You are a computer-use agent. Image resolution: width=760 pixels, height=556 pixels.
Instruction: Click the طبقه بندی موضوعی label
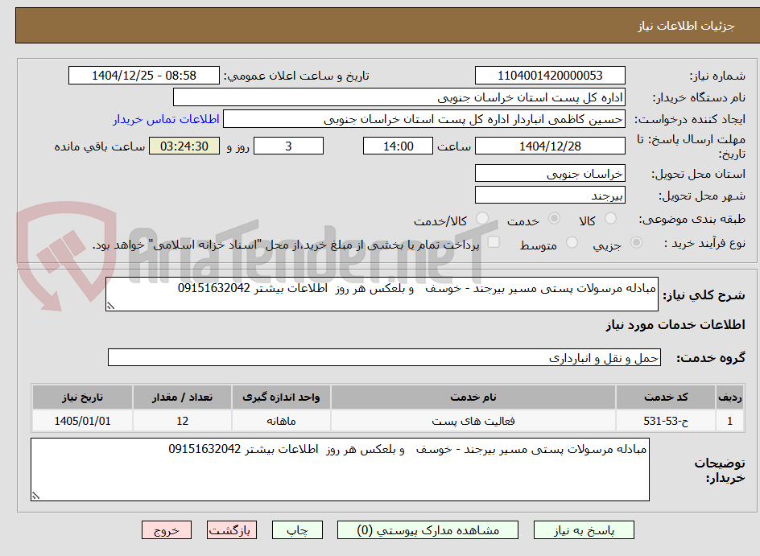692,220
